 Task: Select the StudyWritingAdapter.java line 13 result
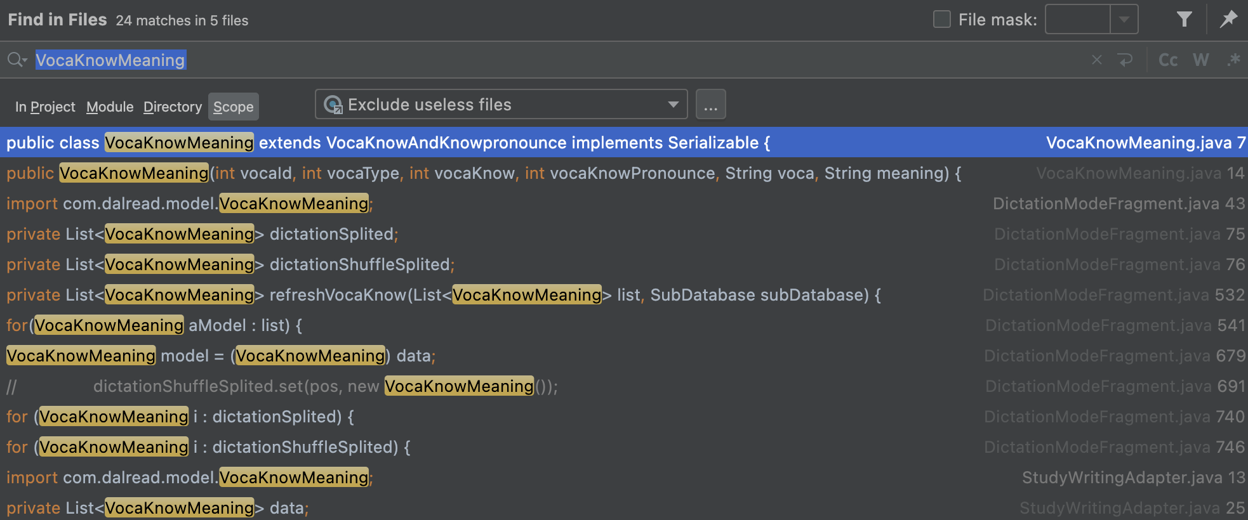point(508,478)
